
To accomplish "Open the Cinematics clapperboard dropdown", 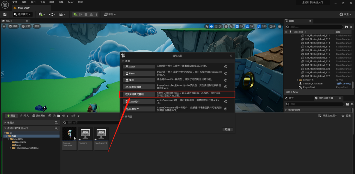I will (x=62, y=14).
